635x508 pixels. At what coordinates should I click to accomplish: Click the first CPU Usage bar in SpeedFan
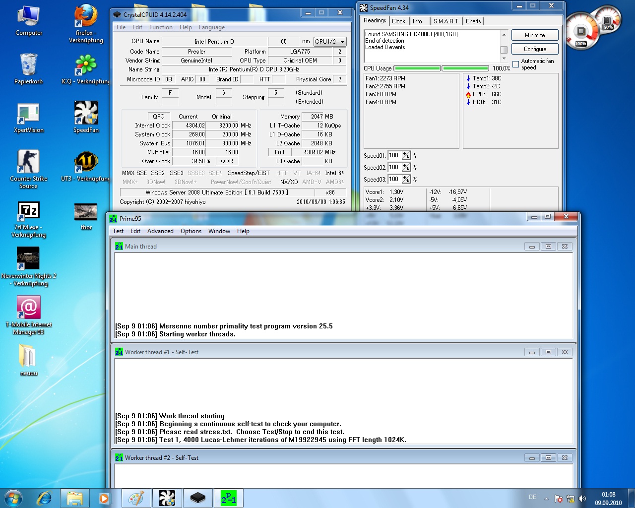(417, 68)
